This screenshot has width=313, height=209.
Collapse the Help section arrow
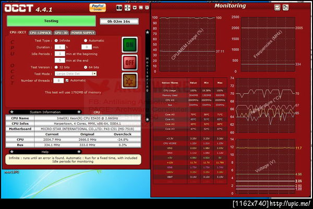coord(79,152)
